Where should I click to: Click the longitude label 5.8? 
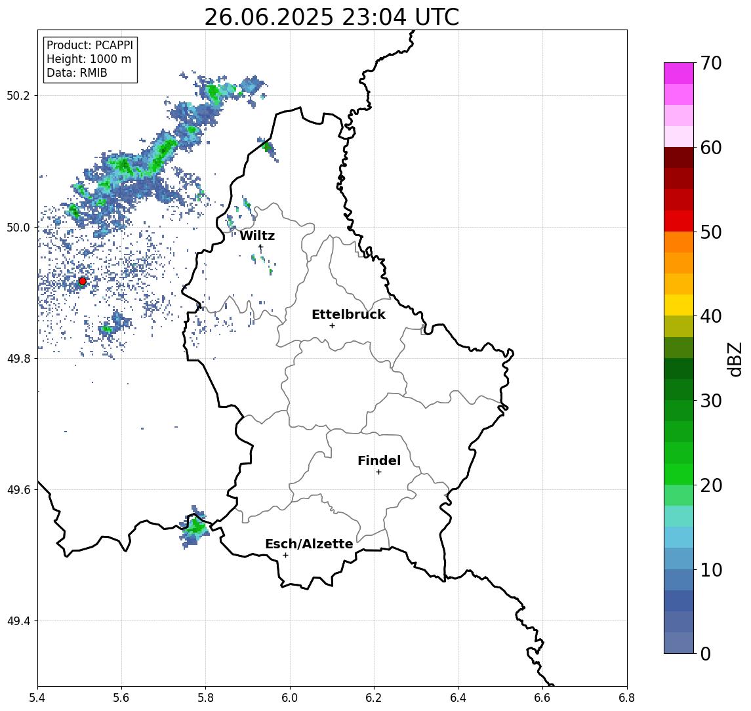pyautogui.click(x=205, y=698)
